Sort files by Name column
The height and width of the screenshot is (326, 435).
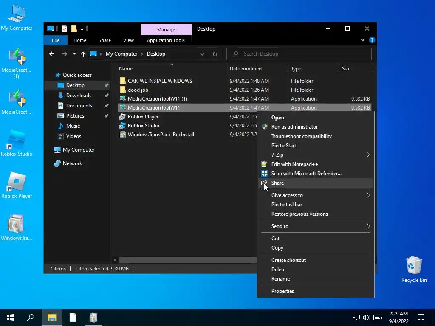point(126,69)
